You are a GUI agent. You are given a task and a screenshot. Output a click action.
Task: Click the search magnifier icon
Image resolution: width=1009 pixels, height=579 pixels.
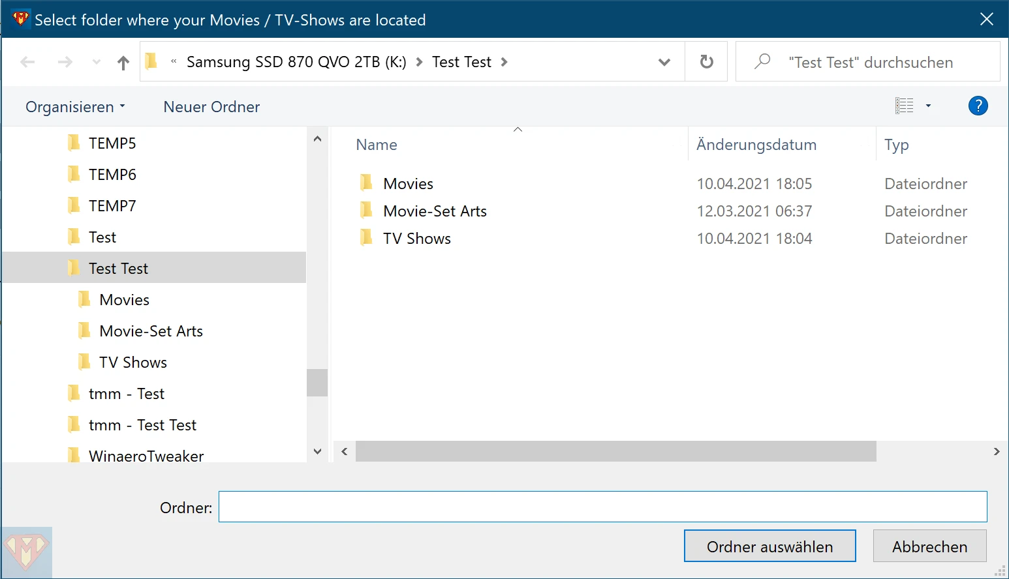tap(762, 62)
